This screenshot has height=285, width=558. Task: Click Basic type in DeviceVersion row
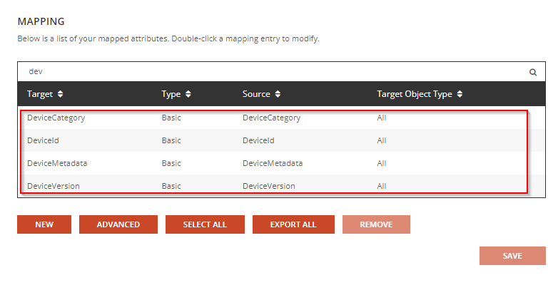tap(171, 186)
